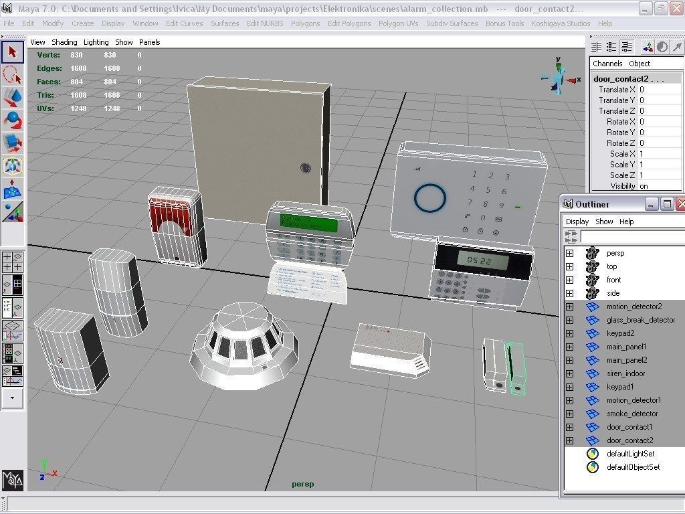Click the persp camera icon in Outliner
The height and width of the screenshot is (514, 685).
593,253
